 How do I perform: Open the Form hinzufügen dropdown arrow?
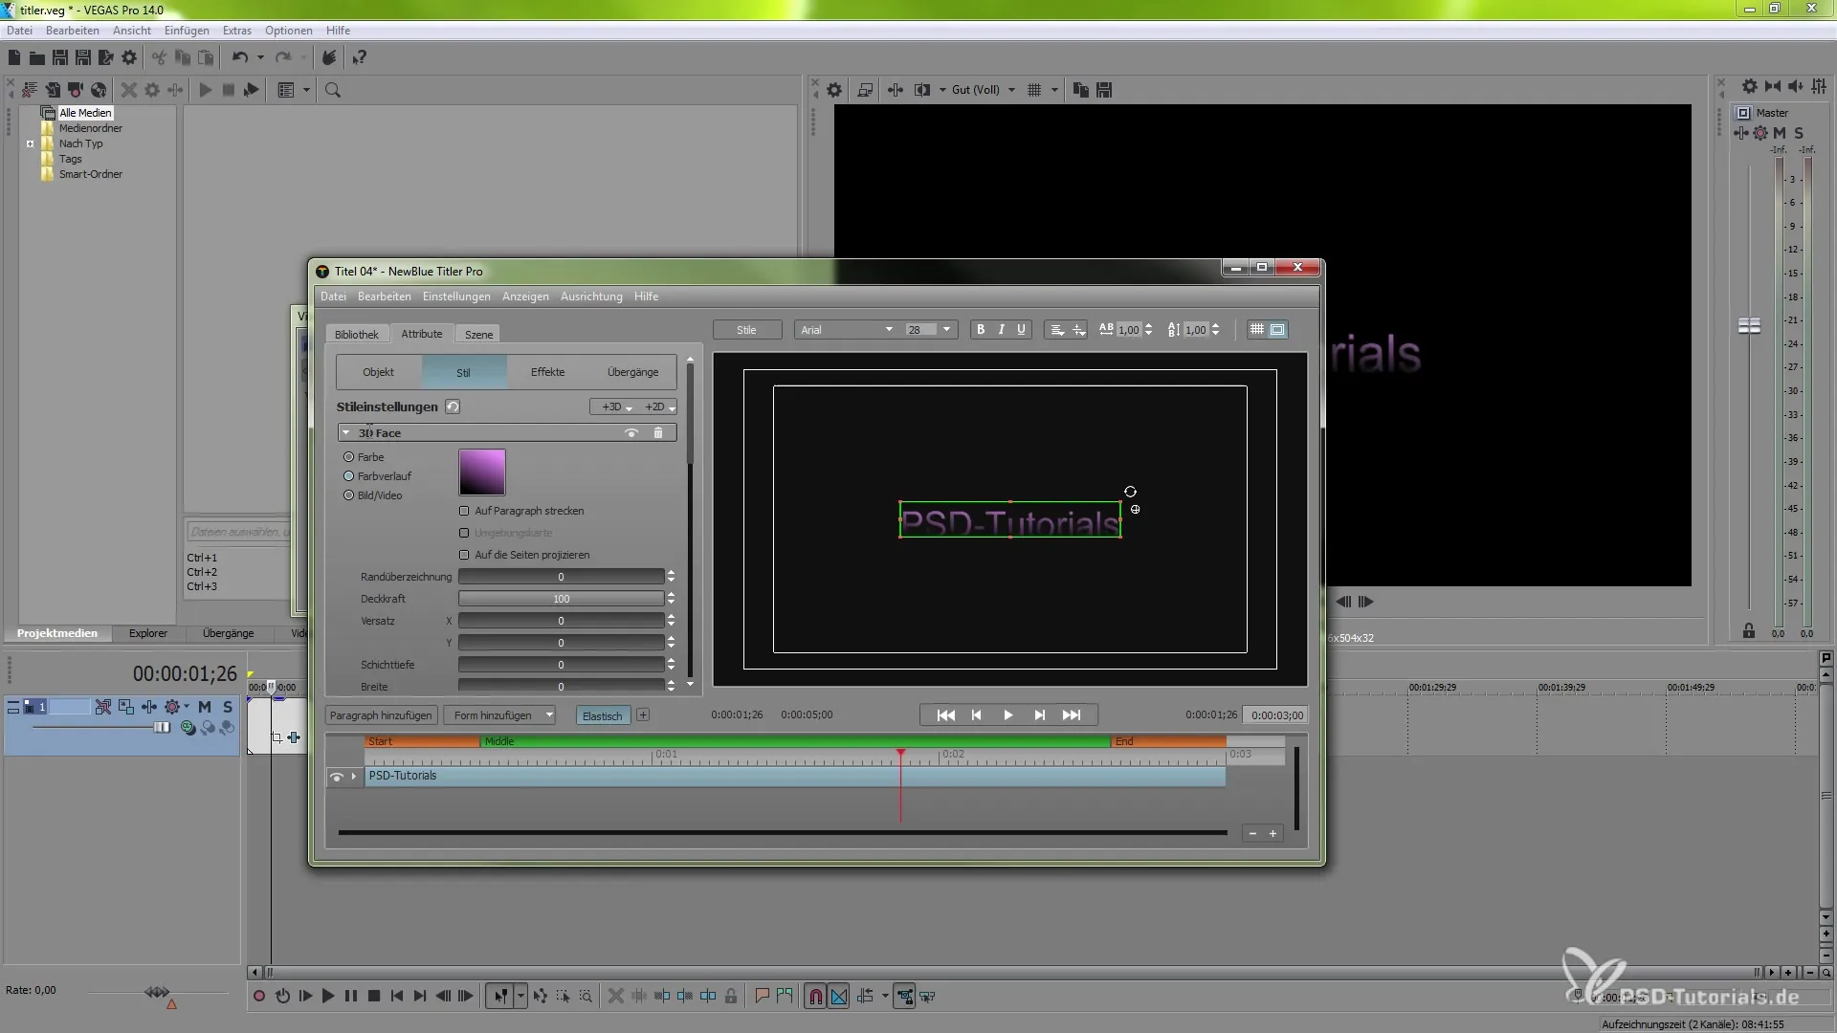tap(549, 715)
